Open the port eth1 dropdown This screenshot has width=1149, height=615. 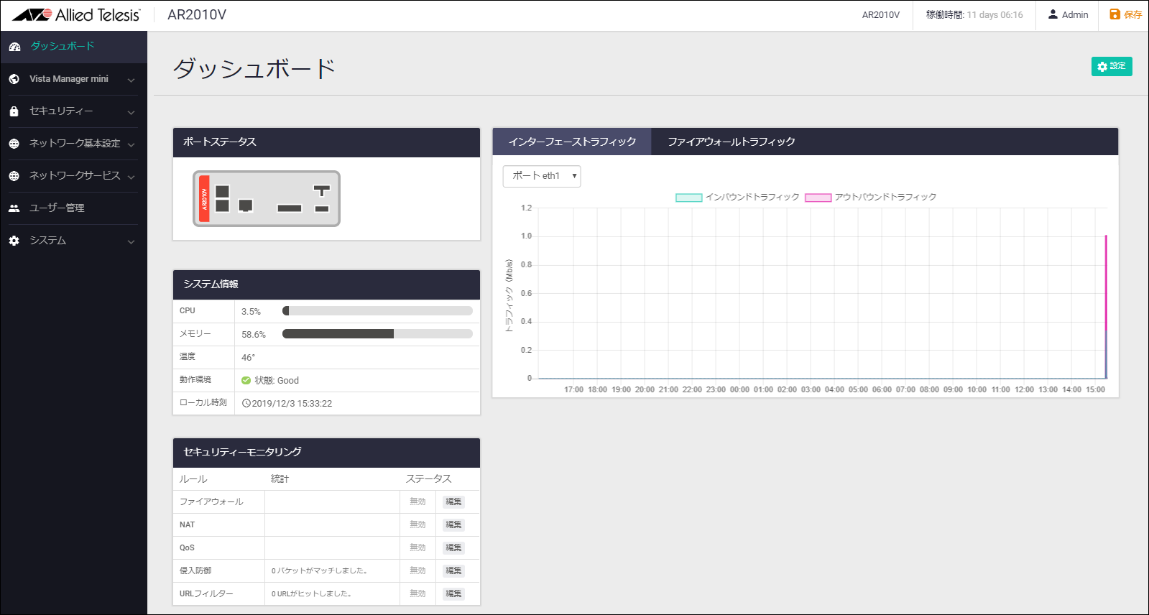(542, 176)
